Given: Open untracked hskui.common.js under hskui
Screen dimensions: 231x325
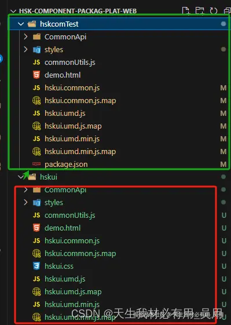Looking at the screenshot, I should click(72, 241).
